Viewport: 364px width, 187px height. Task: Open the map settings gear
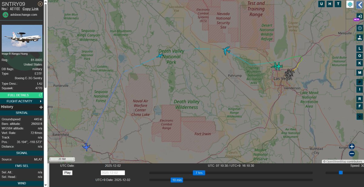point(360,28)
